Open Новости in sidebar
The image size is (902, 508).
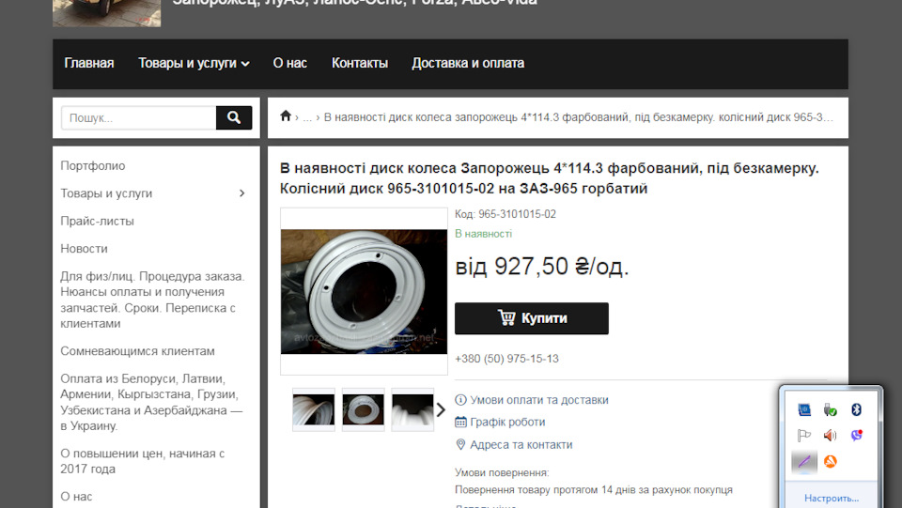coord(84,248)
